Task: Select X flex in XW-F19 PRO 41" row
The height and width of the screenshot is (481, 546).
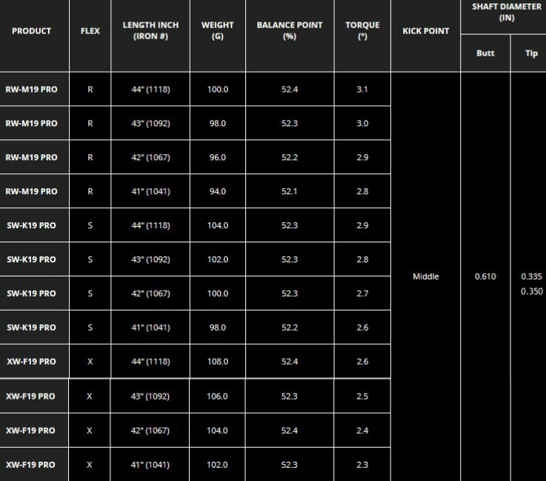Action: click(90, 465)
